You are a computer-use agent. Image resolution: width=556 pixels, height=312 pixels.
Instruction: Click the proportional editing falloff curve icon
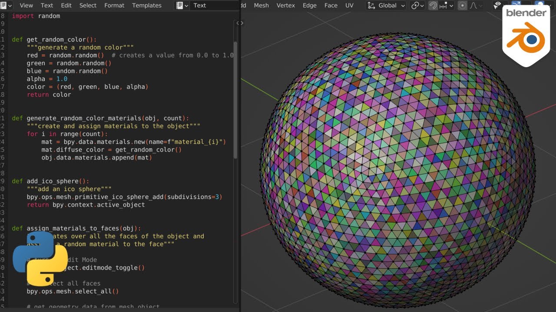click(x=474, y=5)
